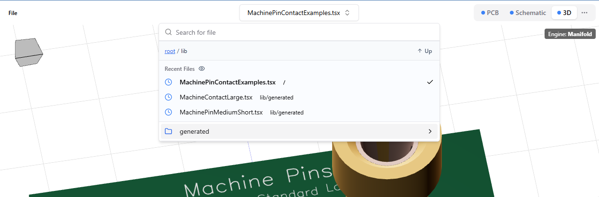Viewport: 599px width, 197px height.
Task: Navigate to root in breadcrumb
Action: [x=170, y=51]
